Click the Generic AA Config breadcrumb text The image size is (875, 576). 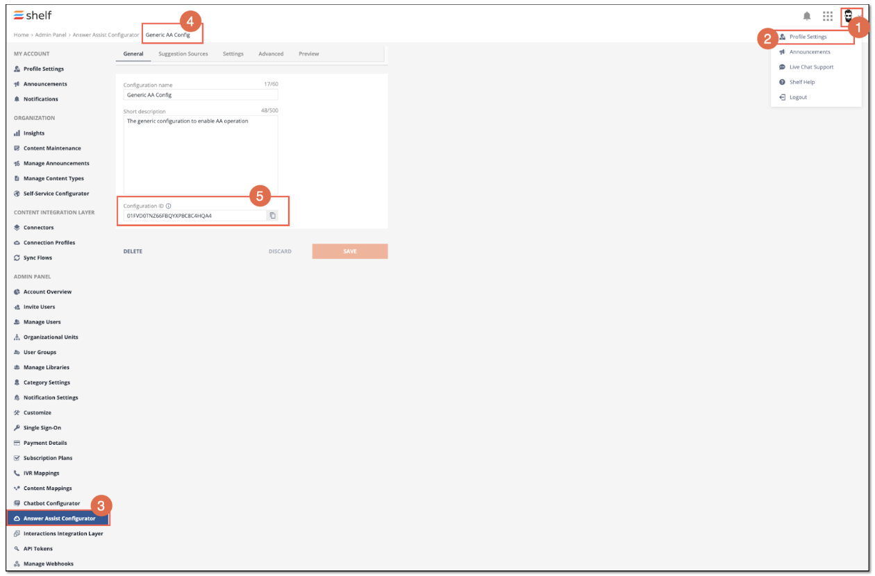coord(167,35)
